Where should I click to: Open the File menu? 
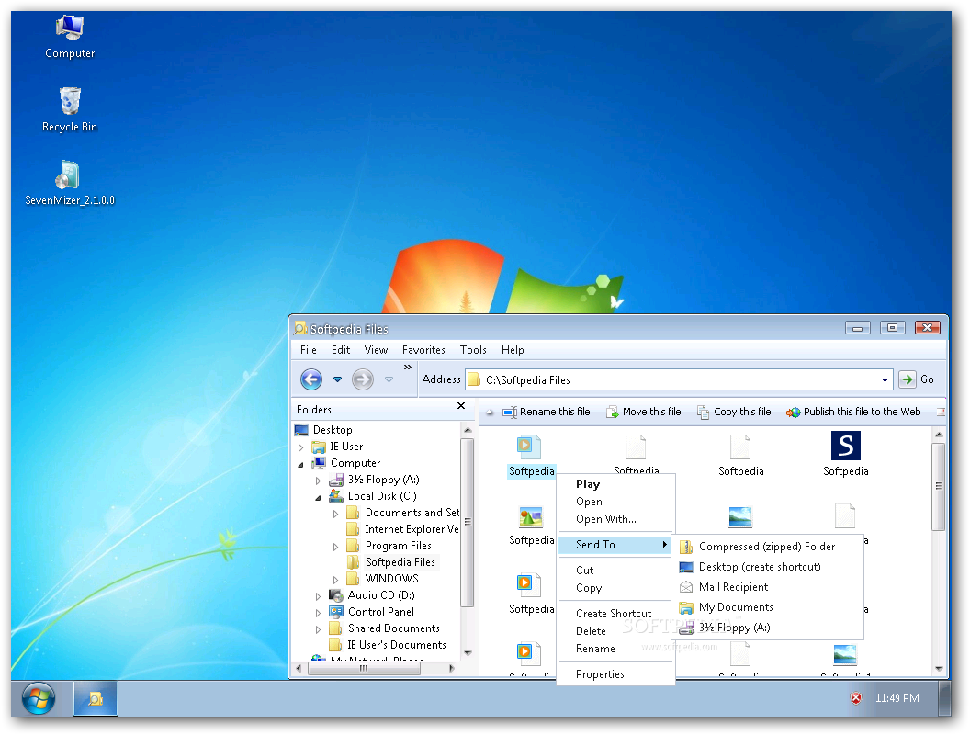pyautogui.click(x=308, y=350)
